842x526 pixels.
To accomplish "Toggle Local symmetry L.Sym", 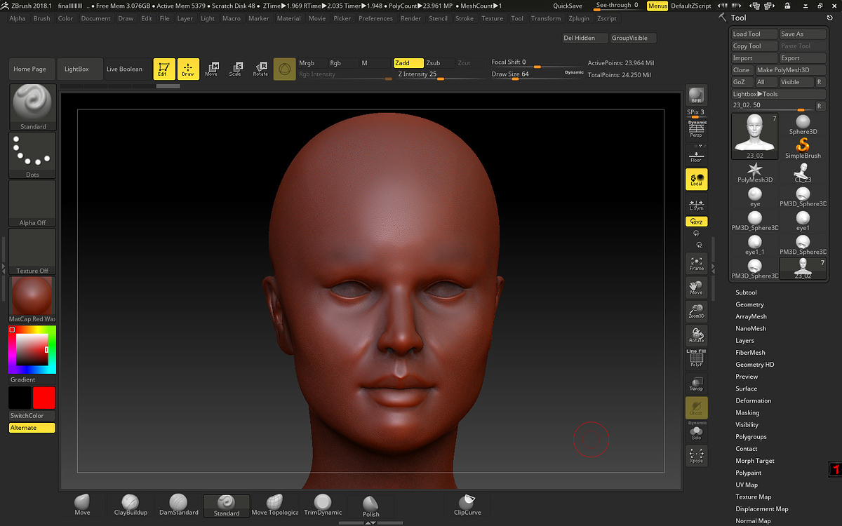I will pyautogui.click(x=696, y=204).
